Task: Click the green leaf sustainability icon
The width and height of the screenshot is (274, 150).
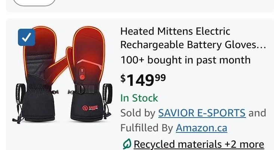Action: tap(127, 144)
